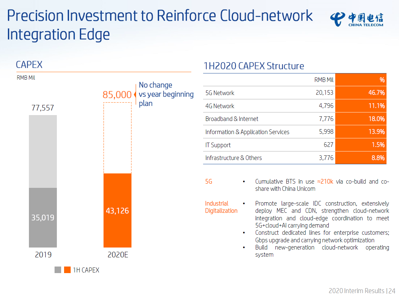Select the 77,557 label above 2019 bar
The image size is (399, 298).
coord(43,108)
